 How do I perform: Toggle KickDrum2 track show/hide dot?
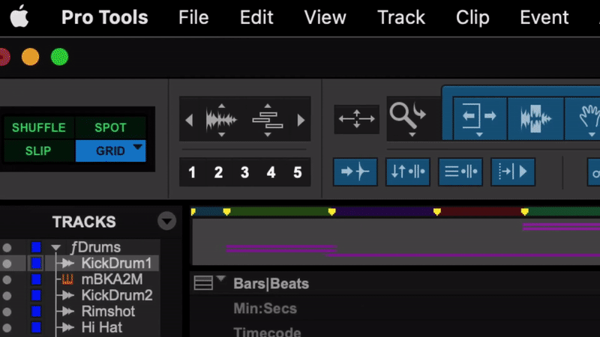pos(7,296)
